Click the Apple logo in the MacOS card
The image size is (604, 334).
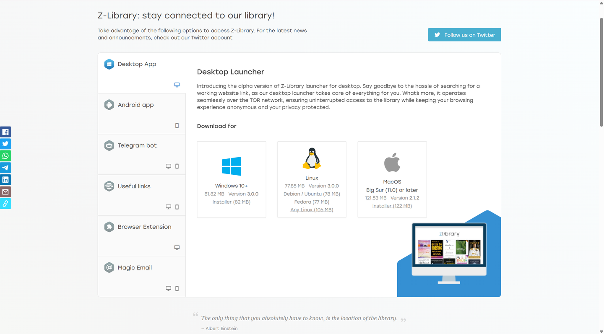[392, 163]
